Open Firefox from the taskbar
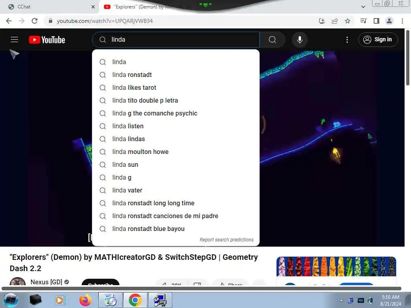The width and height of the screenshot is (411, 308). 85,300
